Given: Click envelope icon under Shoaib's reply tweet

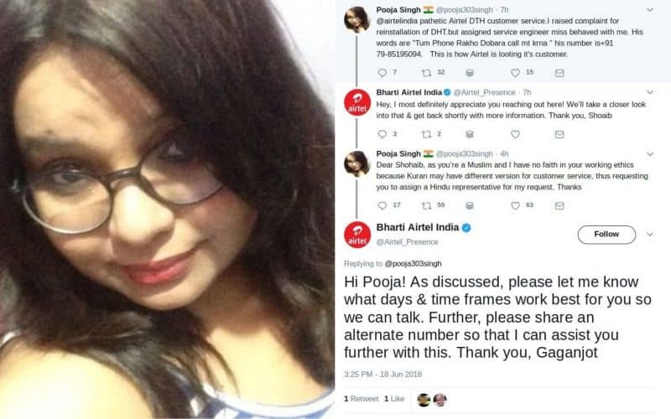Looking at the screenshot, I should 559,134.
